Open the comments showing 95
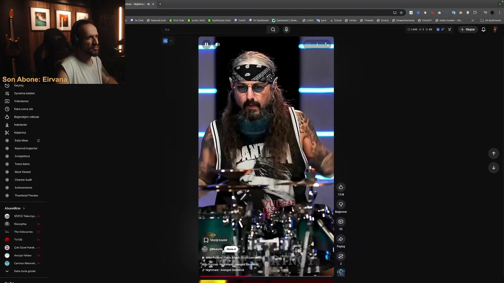Screen dimensions: 504x283 coord(341,222)
